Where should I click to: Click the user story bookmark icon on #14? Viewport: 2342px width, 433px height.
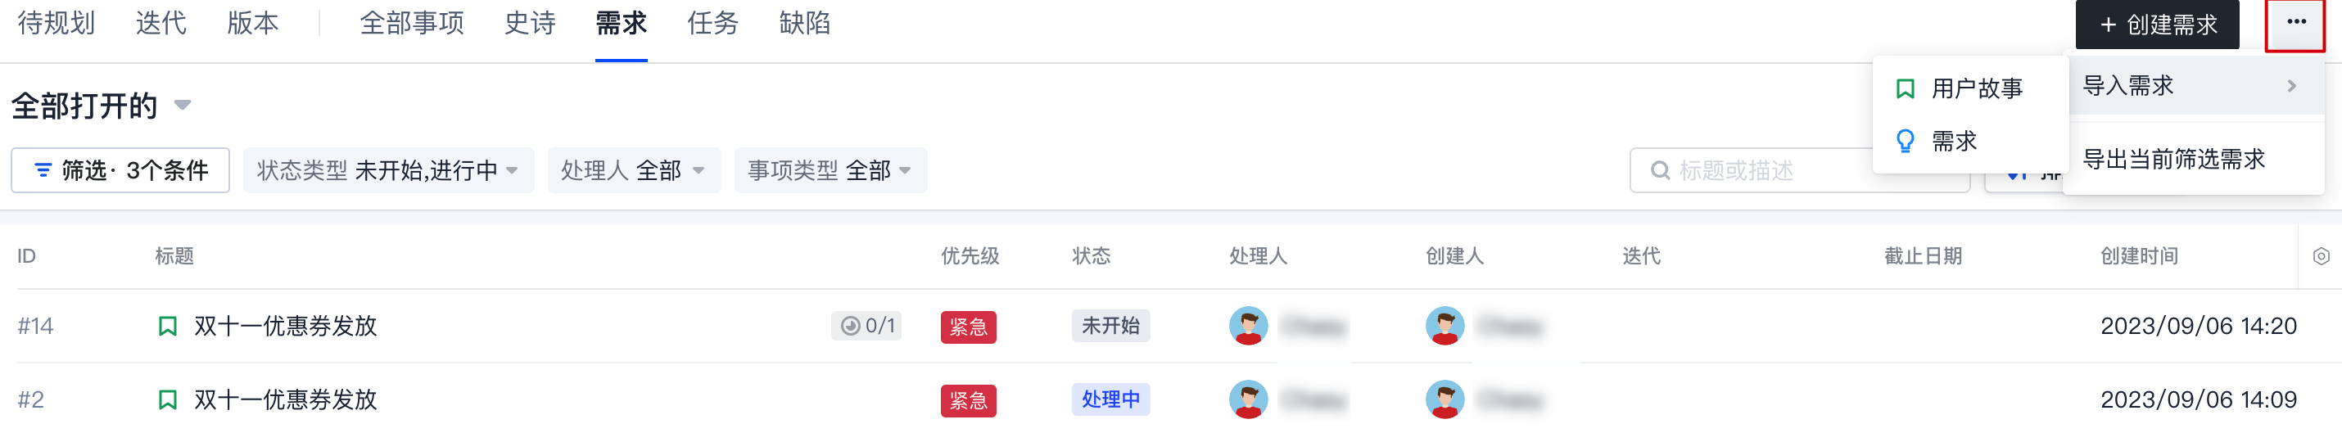167,327
